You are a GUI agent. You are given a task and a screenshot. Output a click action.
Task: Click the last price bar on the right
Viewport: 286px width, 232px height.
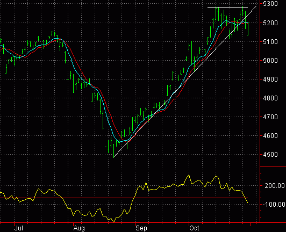[248, 29]
